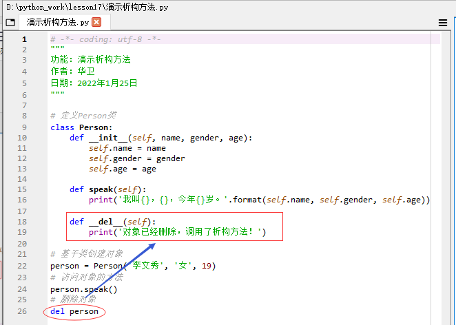Click the 'person.speak()' line
The image size is (456, 325).
pyautogui.click(x=84, y=289)
